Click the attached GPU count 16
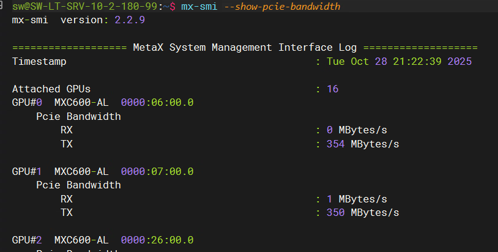Image resolution: width=498 pixels, height=252 pixels. 333,89
